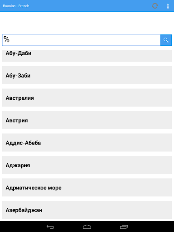
Task: Click the Russian - French title
Action: [x=16, y=6]
